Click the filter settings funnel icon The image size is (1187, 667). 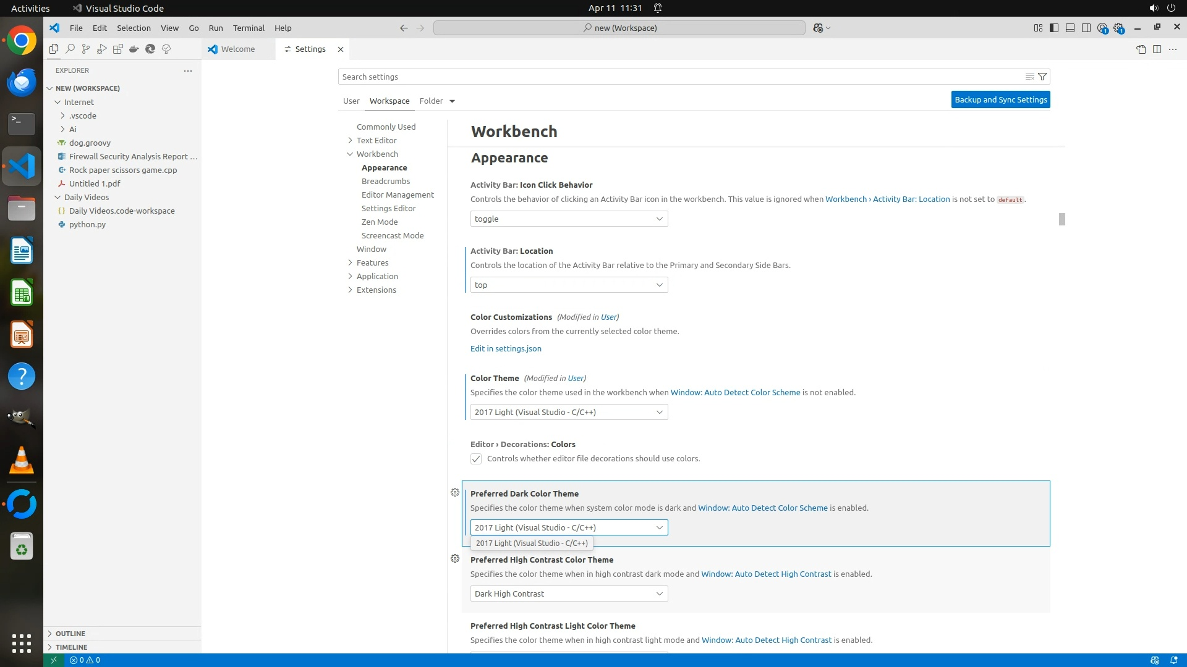click(x=1042, y=77)
